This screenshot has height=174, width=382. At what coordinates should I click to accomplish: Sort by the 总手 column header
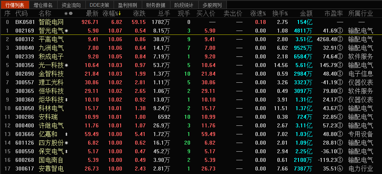(164, 14)
